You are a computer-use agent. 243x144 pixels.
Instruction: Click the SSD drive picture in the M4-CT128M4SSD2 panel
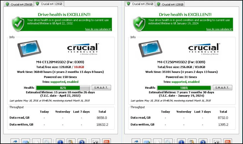click(x=29, y=48)
